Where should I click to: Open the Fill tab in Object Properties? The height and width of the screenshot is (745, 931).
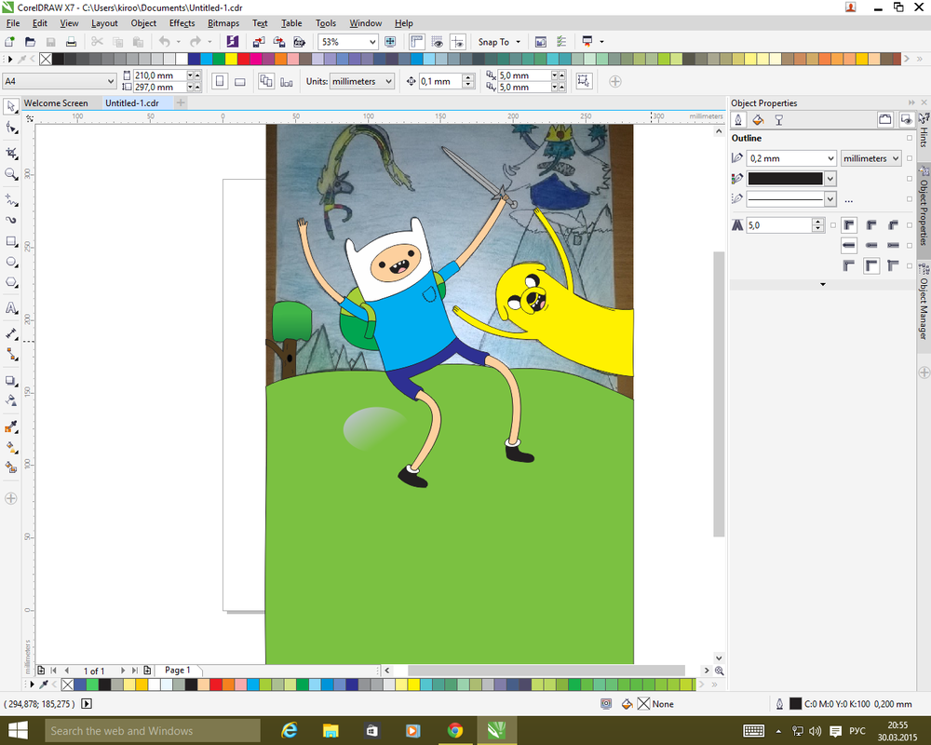click(x=758, y=120)
